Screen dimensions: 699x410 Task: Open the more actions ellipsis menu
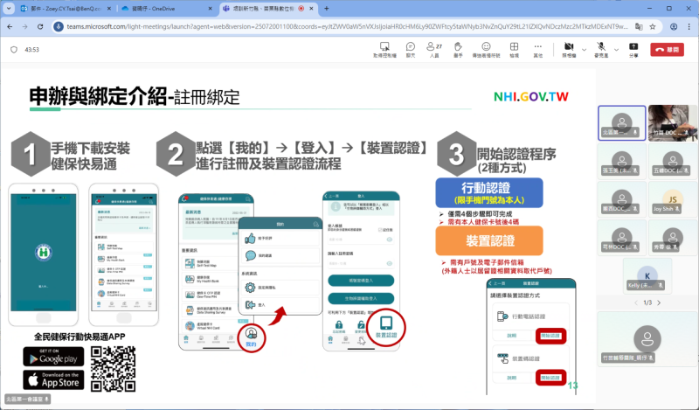point(538,50)
